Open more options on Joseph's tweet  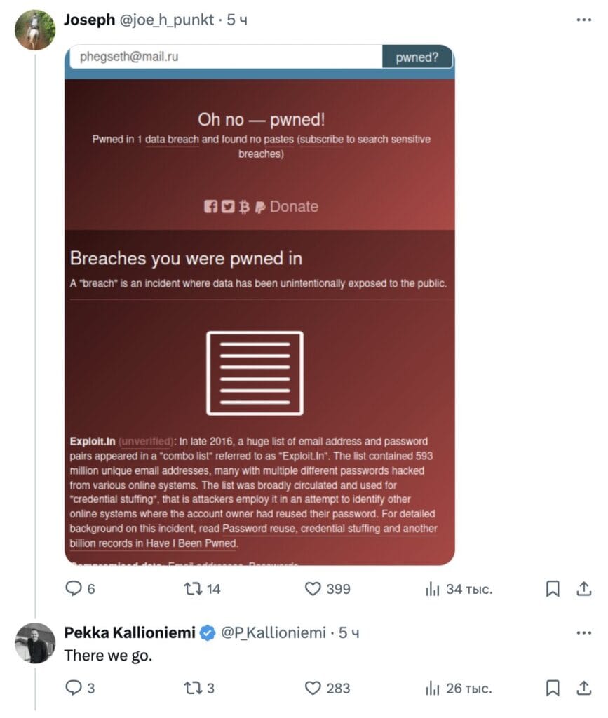click(583, 20)
